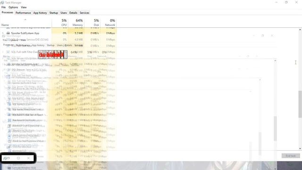302x170 pixels.
Task: Click the Spooler SubSystem App printer icon
Action: click(8, 33)
